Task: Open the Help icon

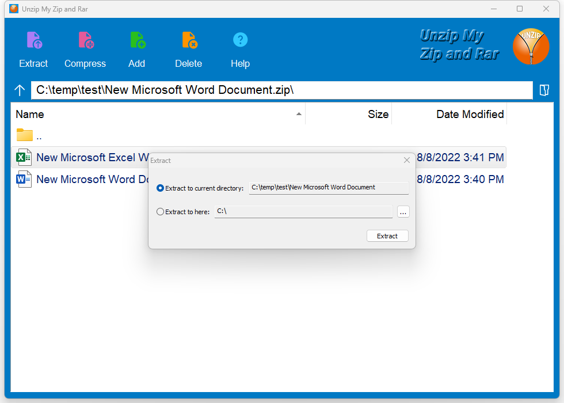Action: click(x=241, y=40)
